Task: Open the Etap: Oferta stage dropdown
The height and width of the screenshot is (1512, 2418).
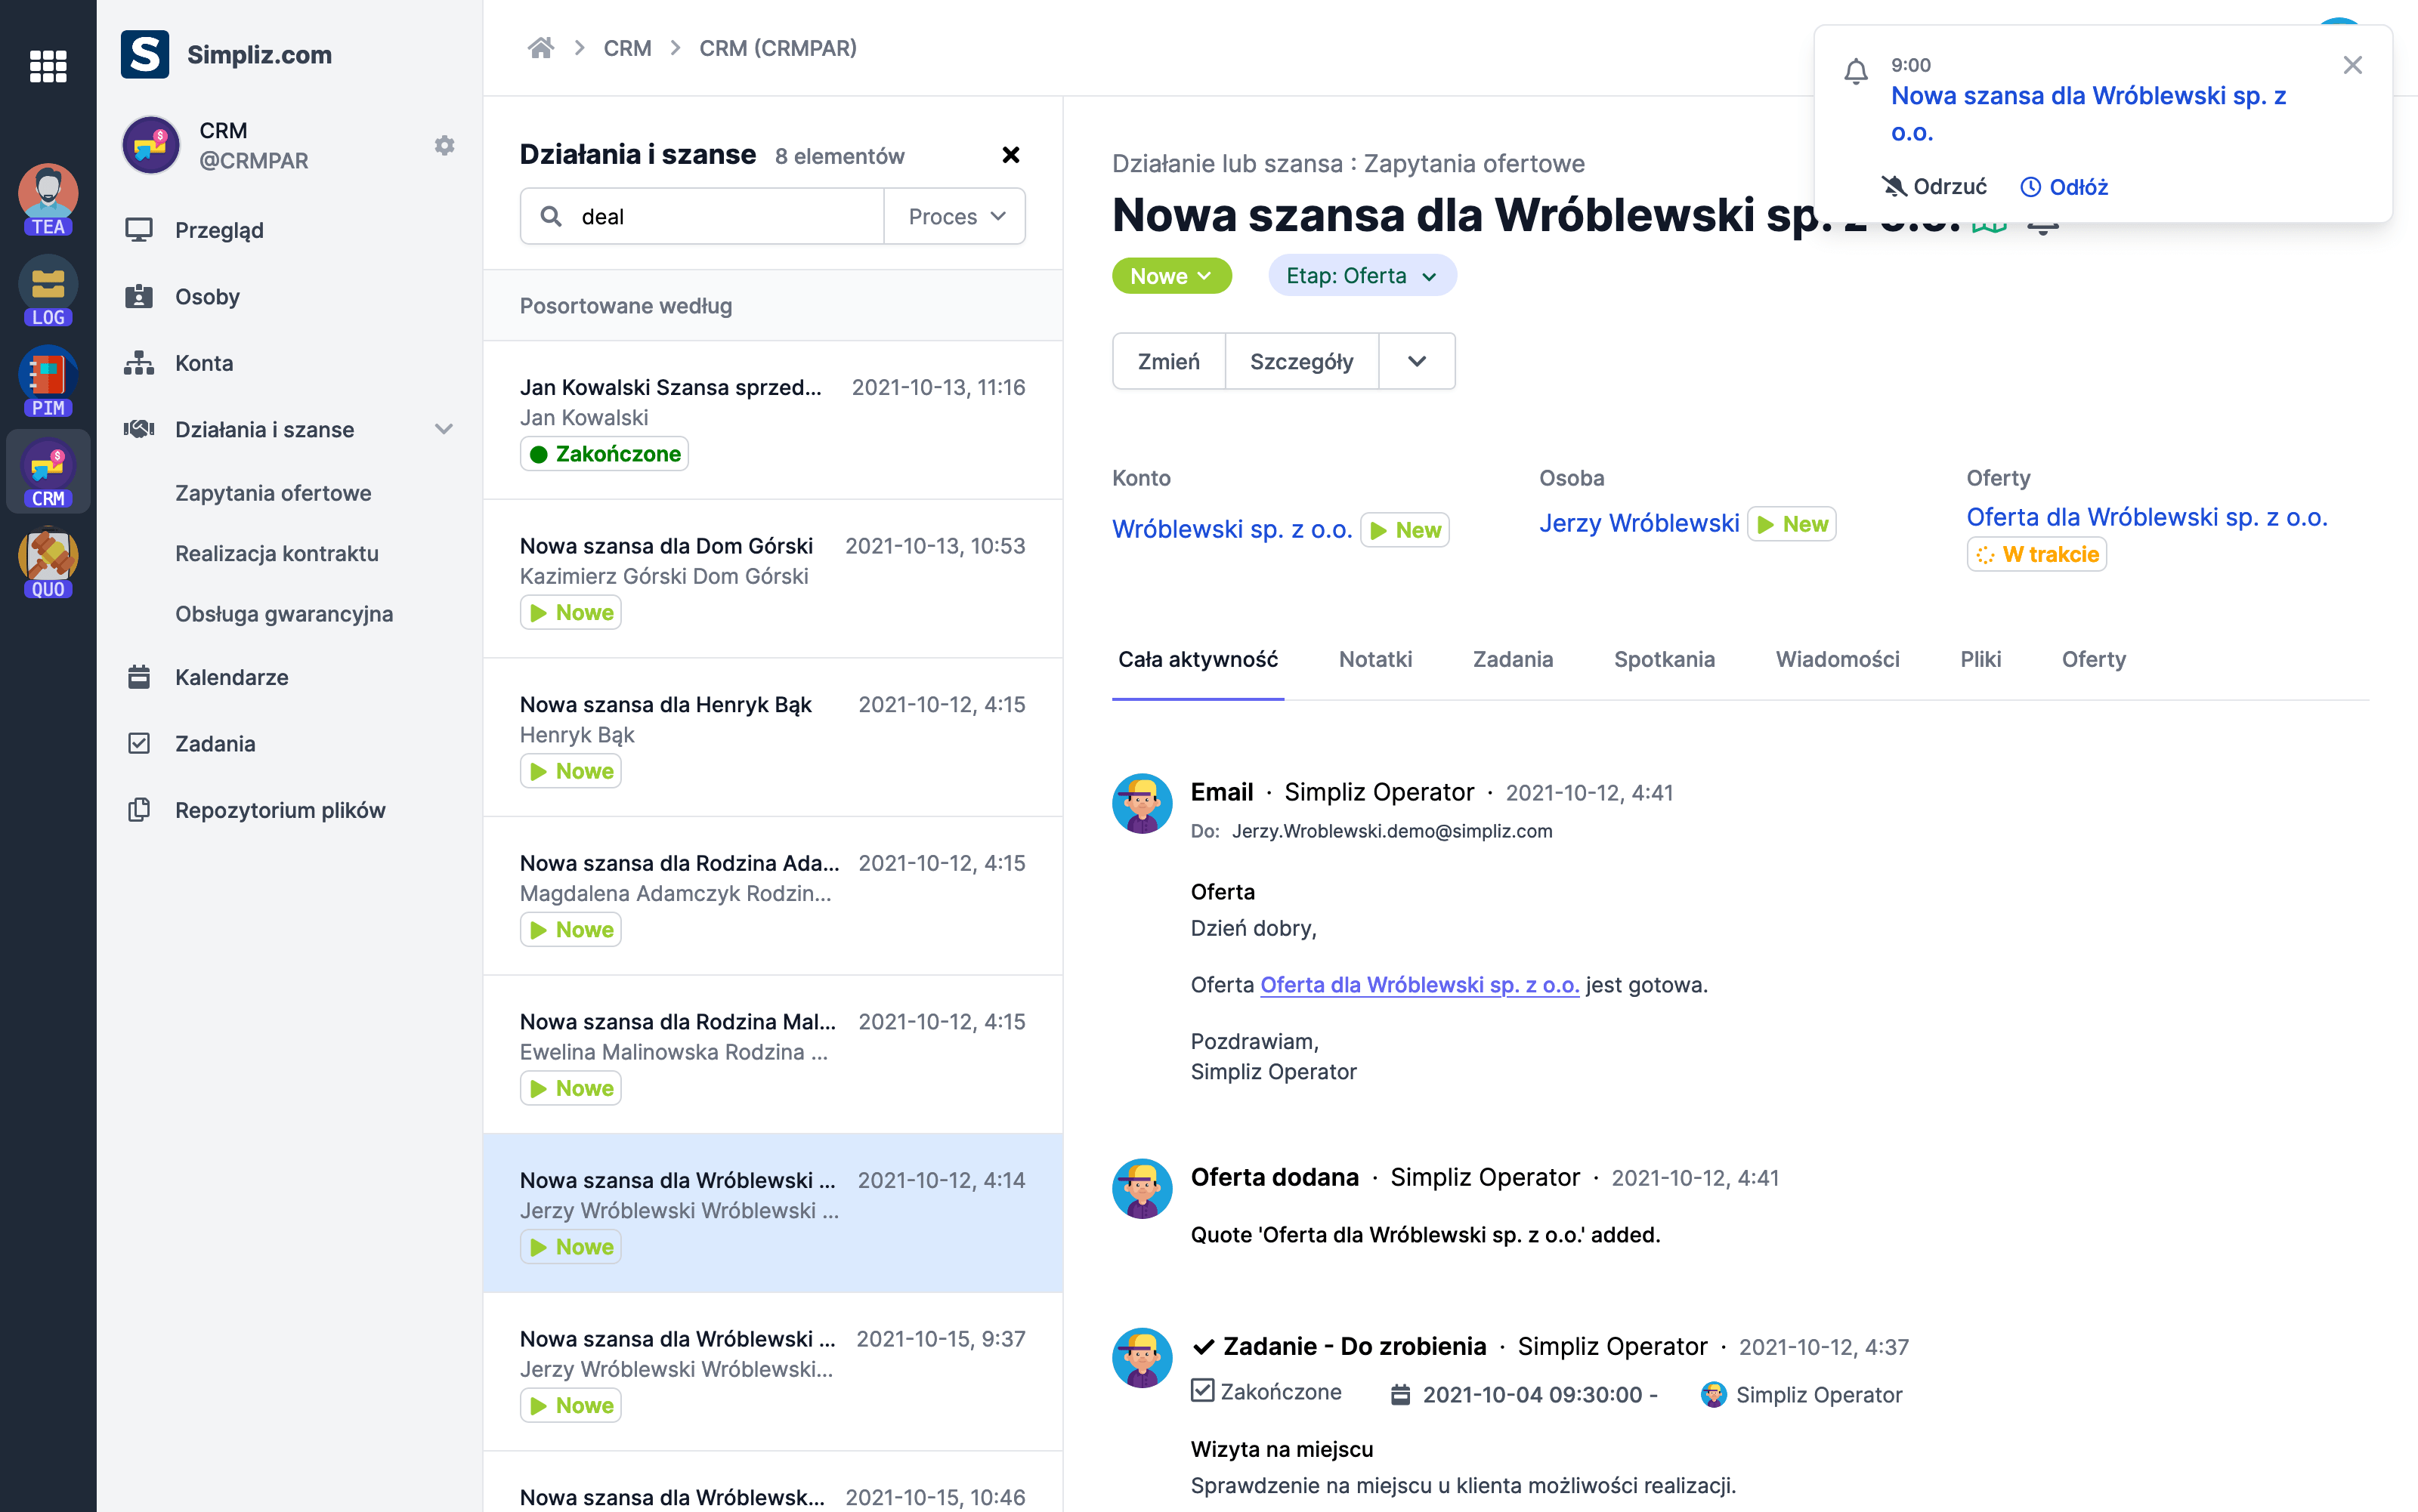Action: [x=1362, y=276]
